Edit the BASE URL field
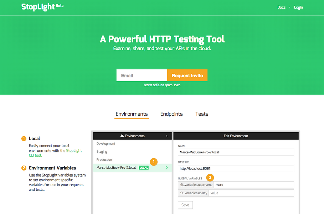 236,168
